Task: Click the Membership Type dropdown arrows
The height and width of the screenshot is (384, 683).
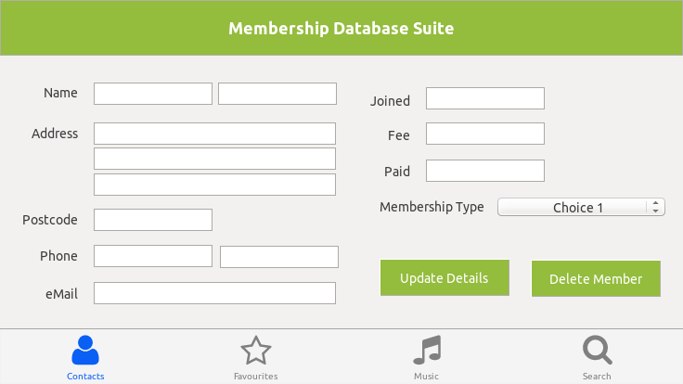Action: click(656, 207)
